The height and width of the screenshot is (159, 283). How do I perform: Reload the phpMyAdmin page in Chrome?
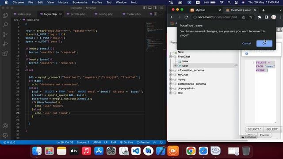coord(186,17)
